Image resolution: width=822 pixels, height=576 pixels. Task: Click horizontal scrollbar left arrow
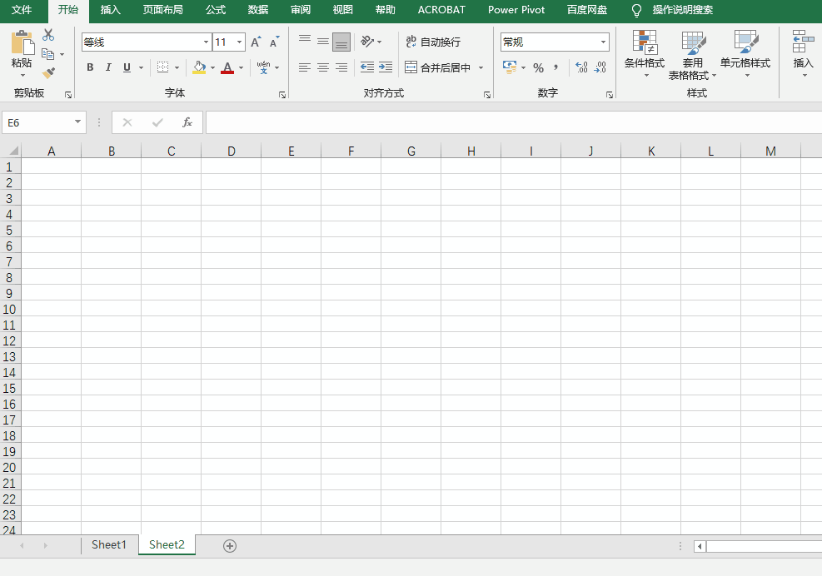pyautogui.click(x=700, y=546)
